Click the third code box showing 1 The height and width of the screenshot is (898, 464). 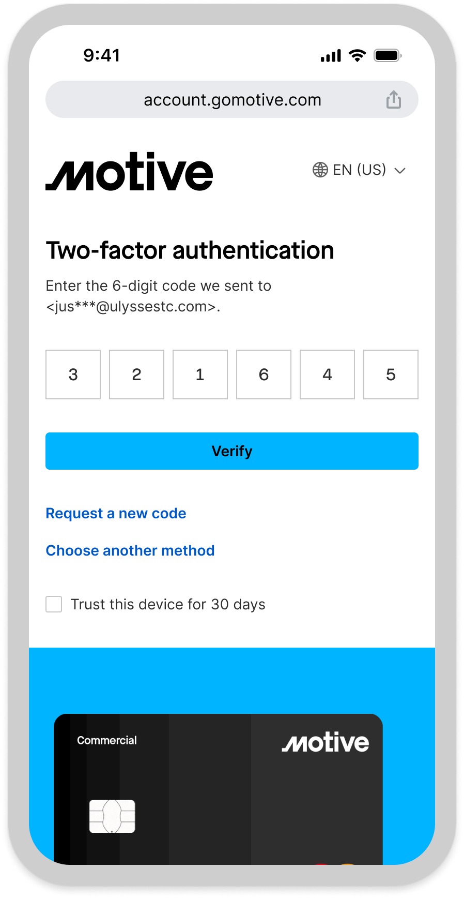(200, 375)
